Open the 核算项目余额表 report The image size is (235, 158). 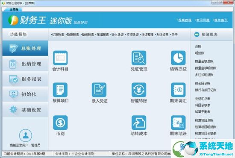[x=206, y=133]
